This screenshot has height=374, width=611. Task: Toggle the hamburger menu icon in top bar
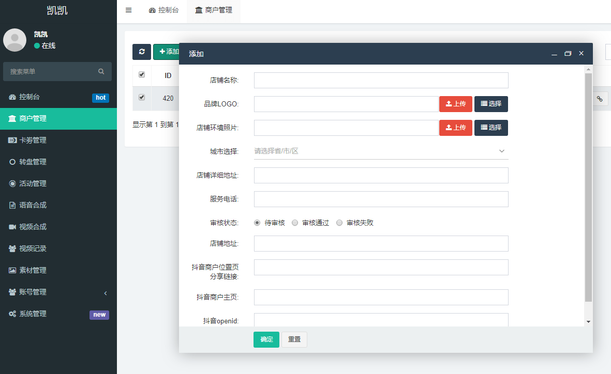tap(129, 10)
